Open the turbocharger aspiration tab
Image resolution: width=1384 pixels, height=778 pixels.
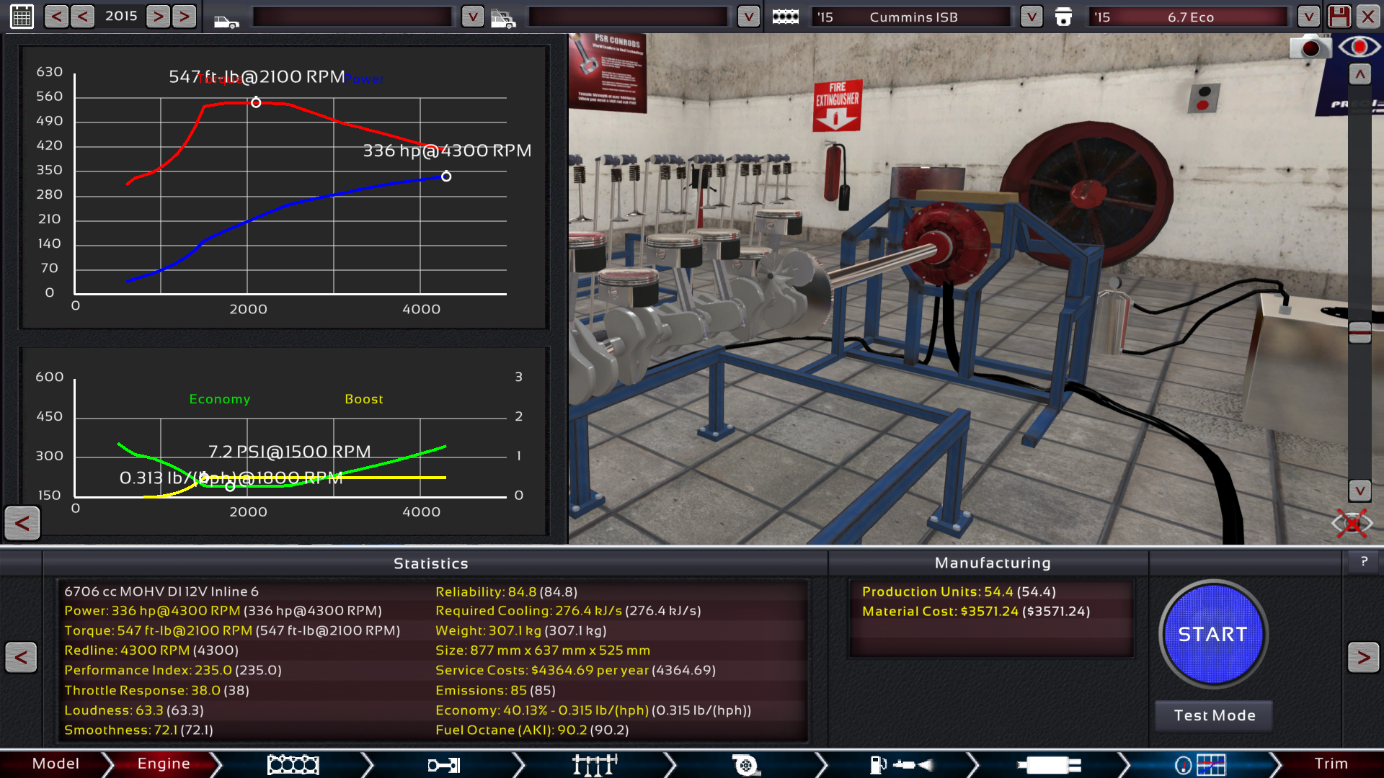745,764
